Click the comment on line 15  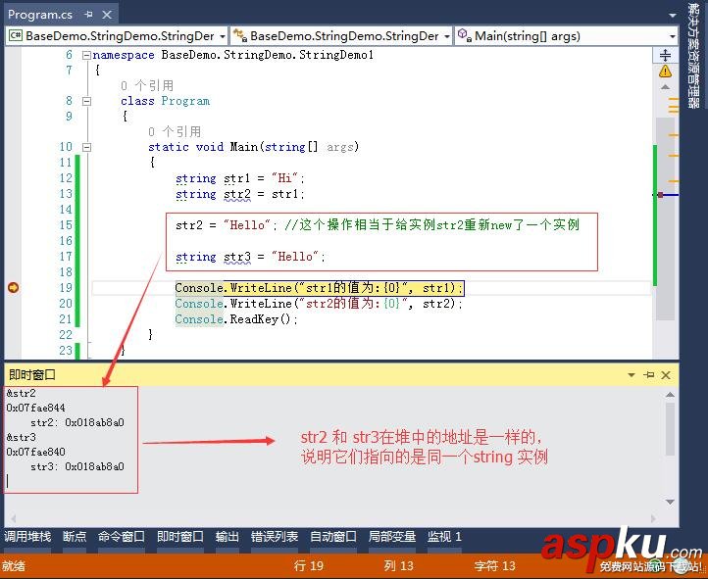pyautogui.click(x=431, y=225)
